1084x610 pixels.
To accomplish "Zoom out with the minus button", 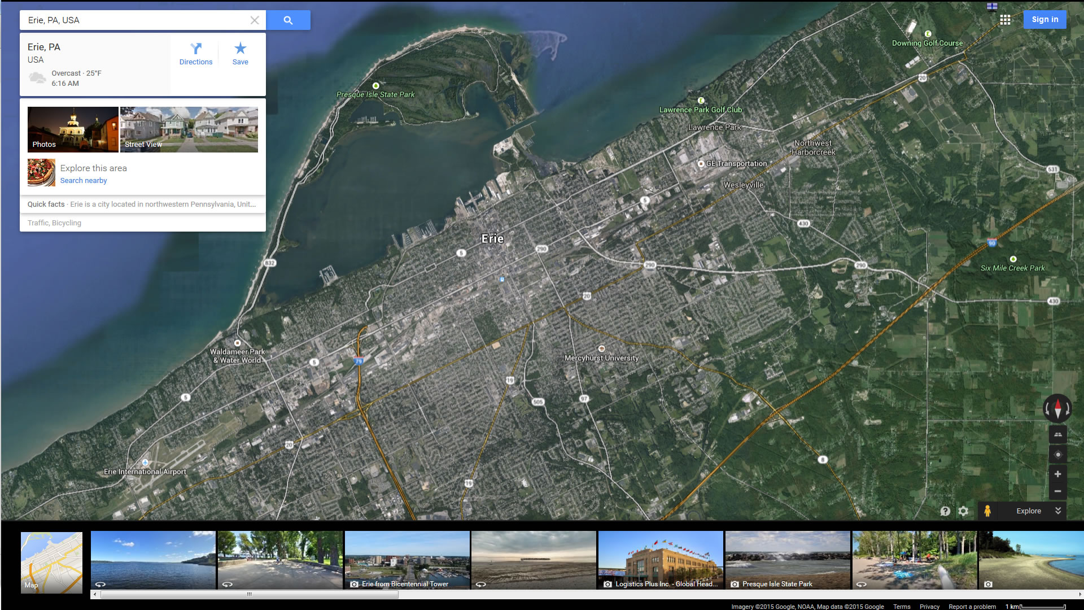I will click(1057, 491).
